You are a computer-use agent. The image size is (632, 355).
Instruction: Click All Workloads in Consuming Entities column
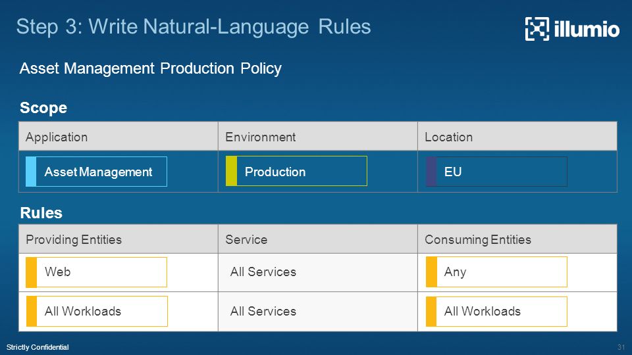[496, 312]
